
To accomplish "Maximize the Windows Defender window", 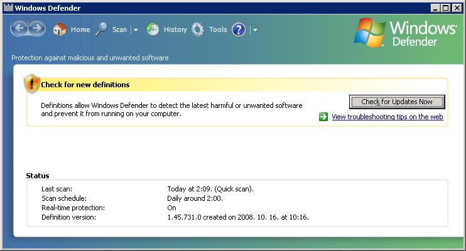I will click(445, 8).
